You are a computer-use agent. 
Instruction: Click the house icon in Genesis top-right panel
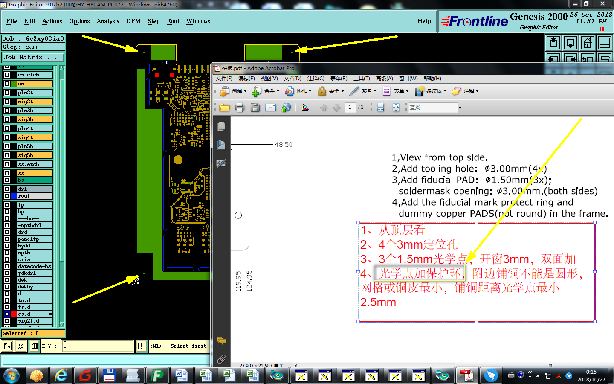(x=588, y=43)
